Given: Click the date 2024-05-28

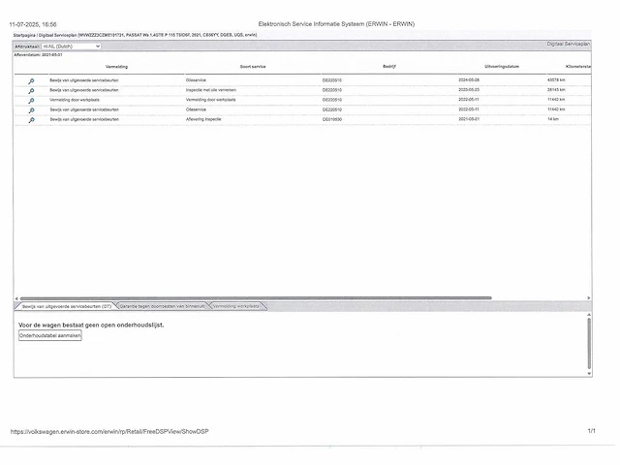Looking at the screenshot, I should pyautogui.click(x=469, y=79).
